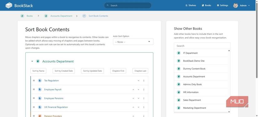Move Employee Payroll up with arrow

point(133,89)
